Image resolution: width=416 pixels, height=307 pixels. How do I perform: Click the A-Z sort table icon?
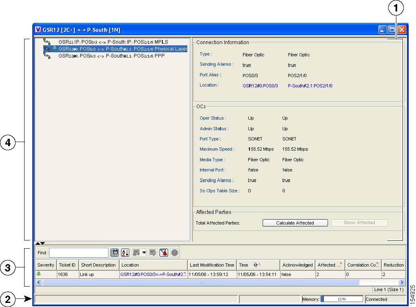[x=126, y=253]
